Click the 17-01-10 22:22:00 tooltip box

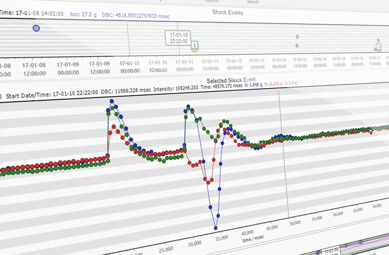pos(177,38)
